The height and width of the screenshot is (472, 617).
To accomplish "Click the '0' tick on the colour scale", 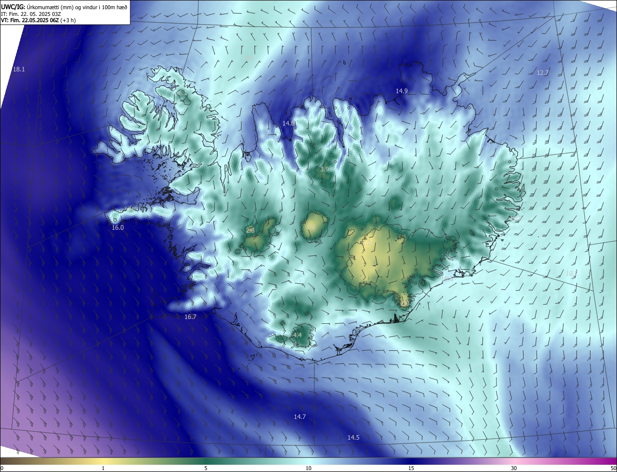I will pyautogui.click(x=1, y=468).
